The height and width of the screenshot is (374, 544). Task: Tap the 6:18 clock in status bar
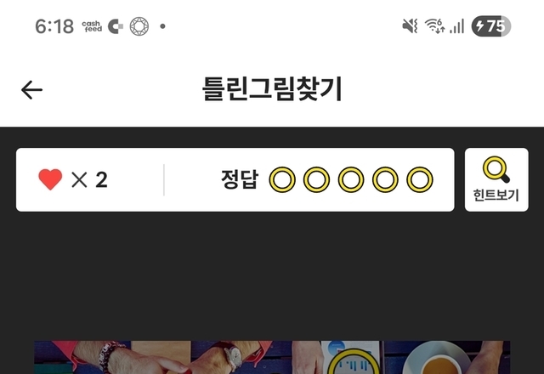(x=54, y=26)
